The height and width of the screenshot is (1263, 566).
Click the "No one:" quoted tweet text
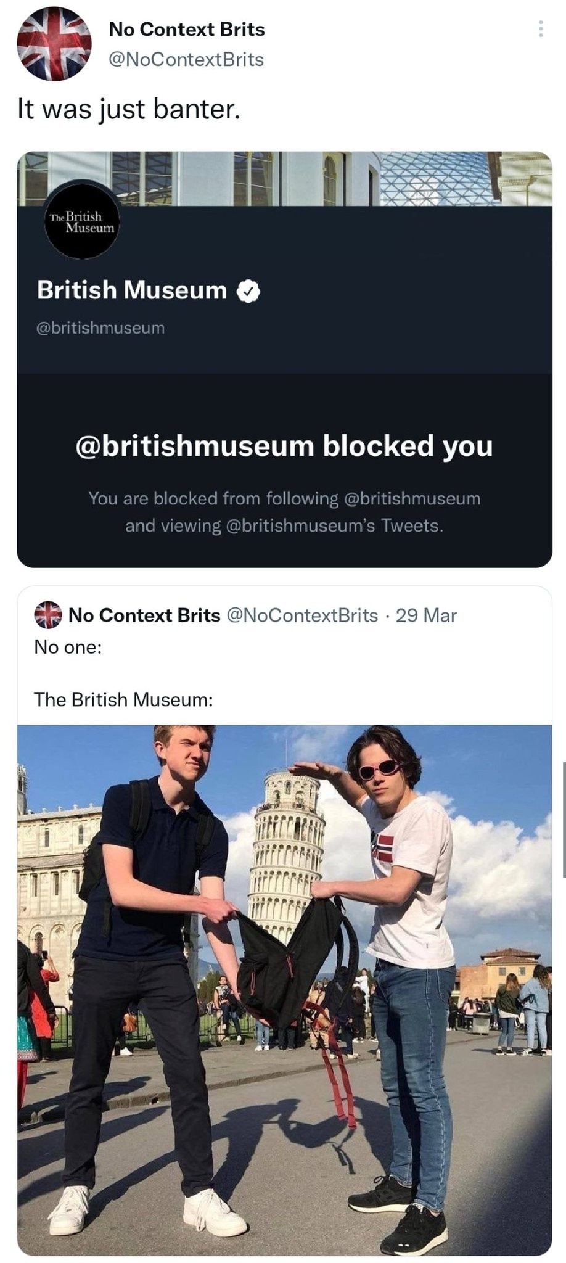click(68, 648)
